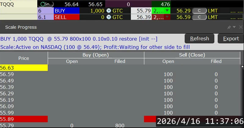Pin the Scale Progress panel
This screenshot has width=244, height=128.
[x=229, y=27]
